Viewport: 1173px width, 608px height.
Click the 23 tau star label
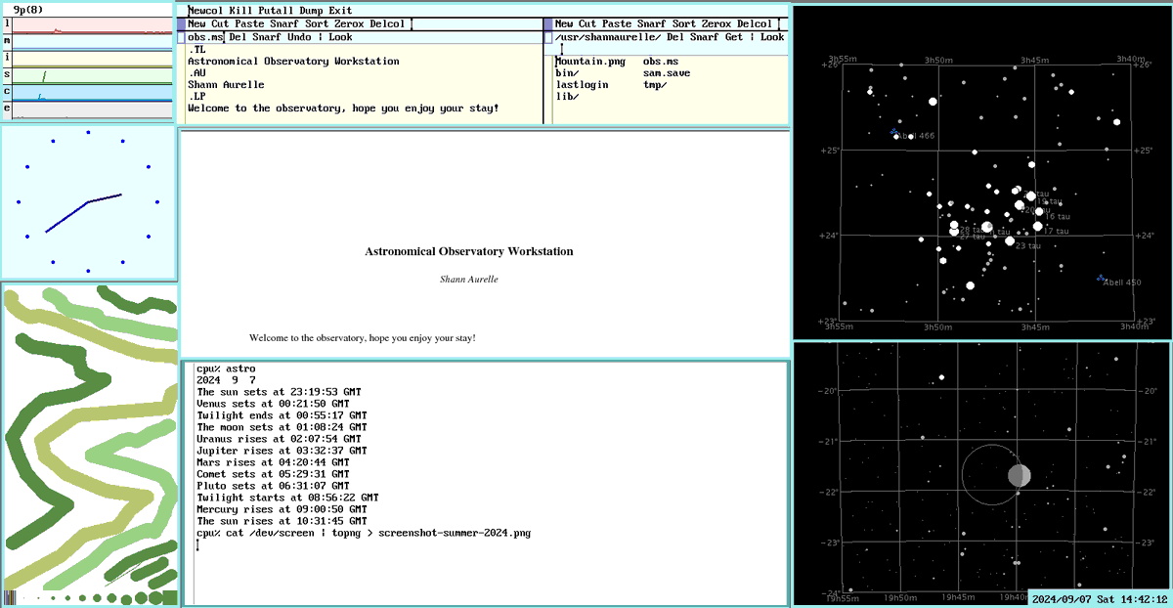click(1028, 246)
